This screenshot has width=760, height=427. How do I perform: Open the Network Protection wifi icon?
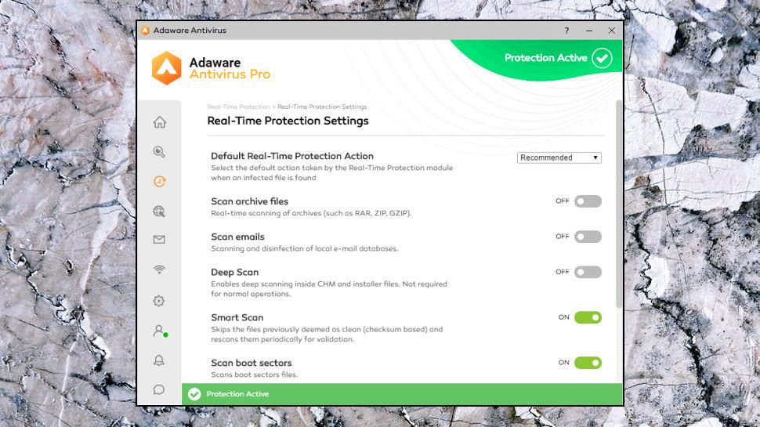[x=159, y=270]
